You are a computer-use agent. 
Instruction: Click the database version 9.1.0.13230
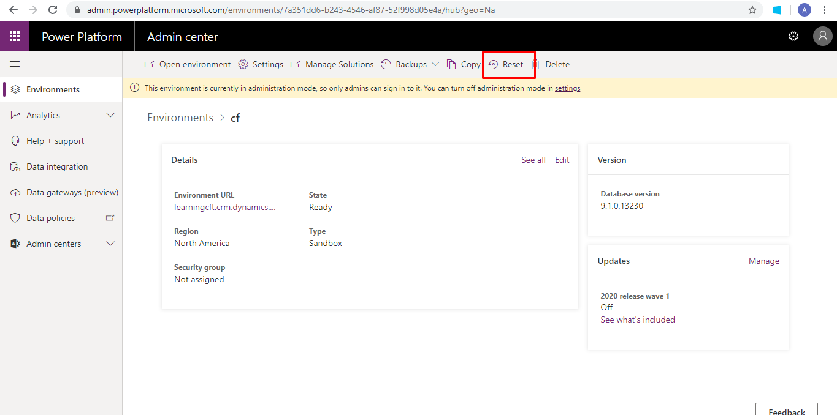click(622, 206)
